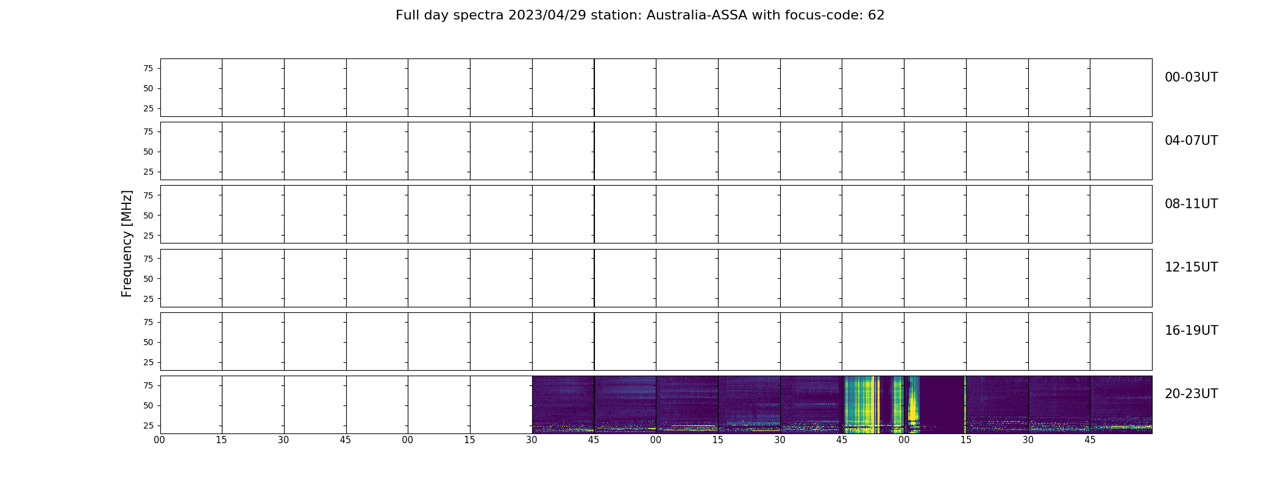Select the '50' tick of the 16-19UT panel
The height and width of the screenshot is (487, 1280).
[x=148, y=342]
